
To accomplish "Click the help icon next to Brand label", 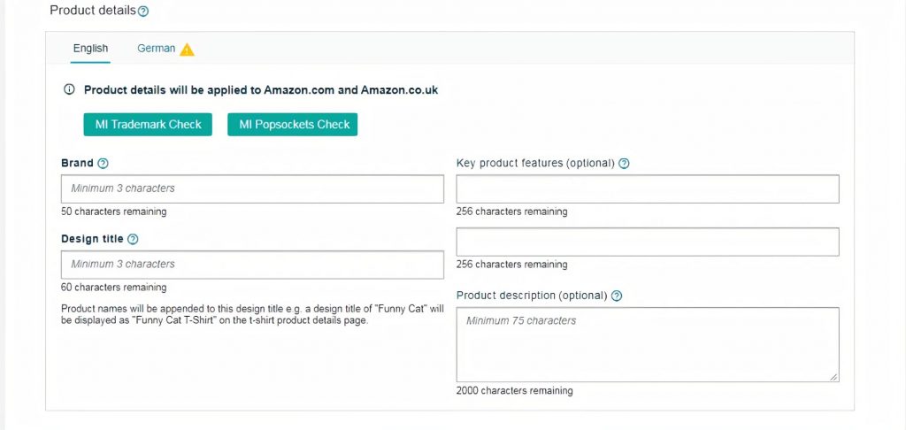I will coord(103,164).
